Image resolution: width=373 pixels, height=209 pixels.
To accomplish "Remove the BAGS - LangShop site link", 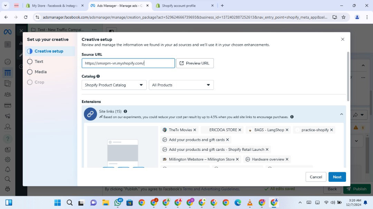I will tap(287, 130).
